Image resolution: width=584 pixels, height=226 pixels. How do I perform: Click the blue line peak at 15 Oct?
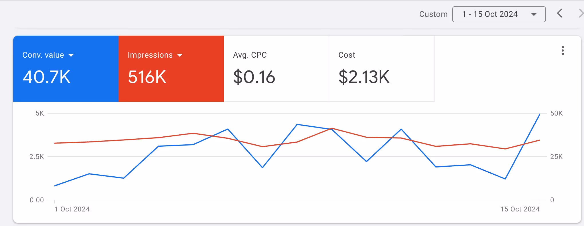coord(540,114)
